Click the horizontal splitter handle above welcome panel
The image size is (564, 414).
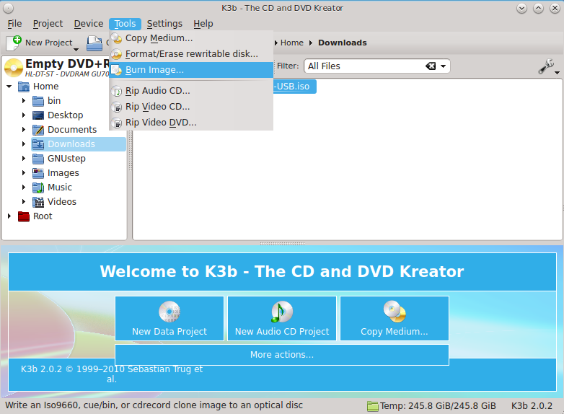tap(282, 244)
